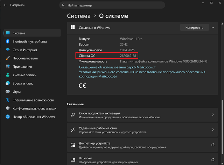Go to Система breadcrumb in header

pos(79,16)
